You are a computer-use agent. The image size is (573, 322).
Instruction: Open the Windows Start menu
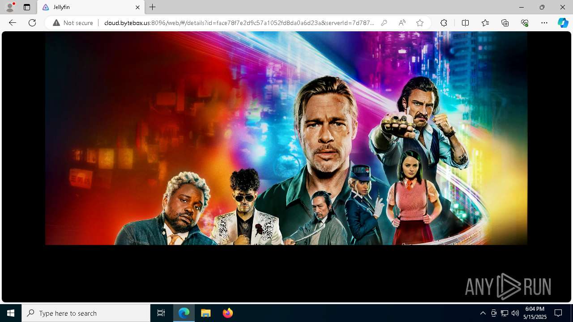[x=11, y=313]
